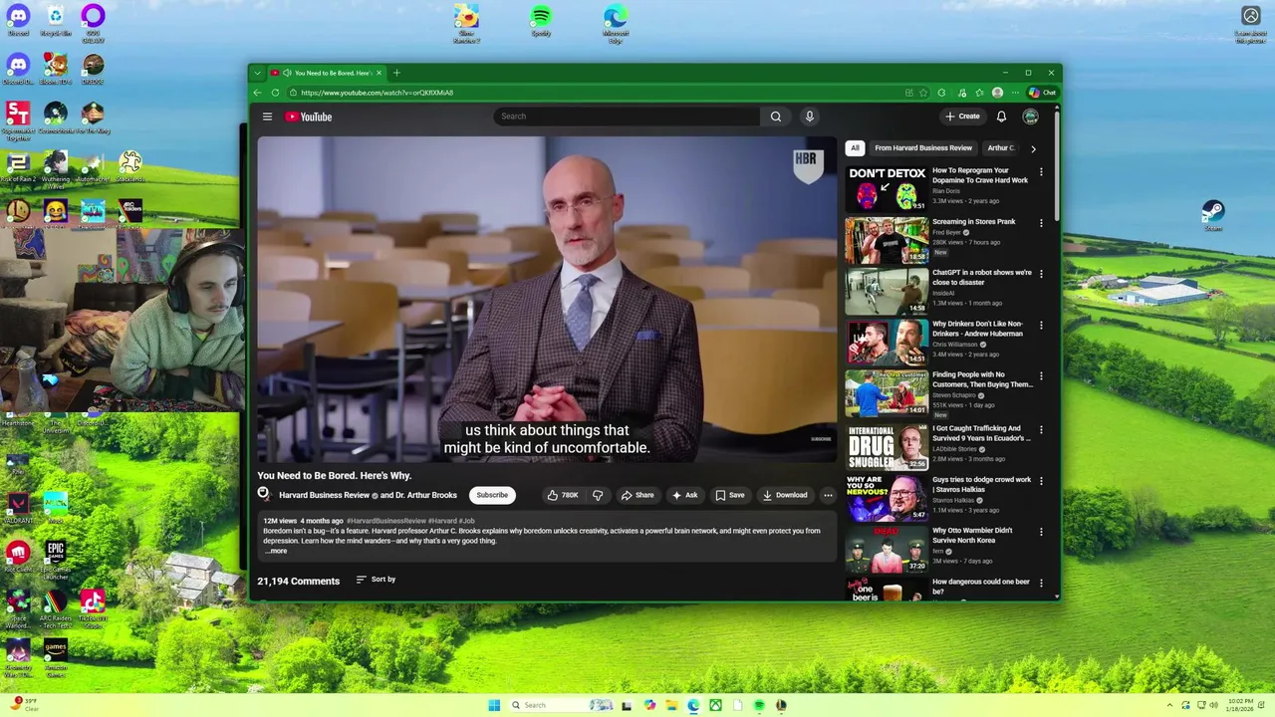Open Xbox app from taskbar
This screenshot has height=717, width=1275.
pyautogui.click(x=715, y=705)
